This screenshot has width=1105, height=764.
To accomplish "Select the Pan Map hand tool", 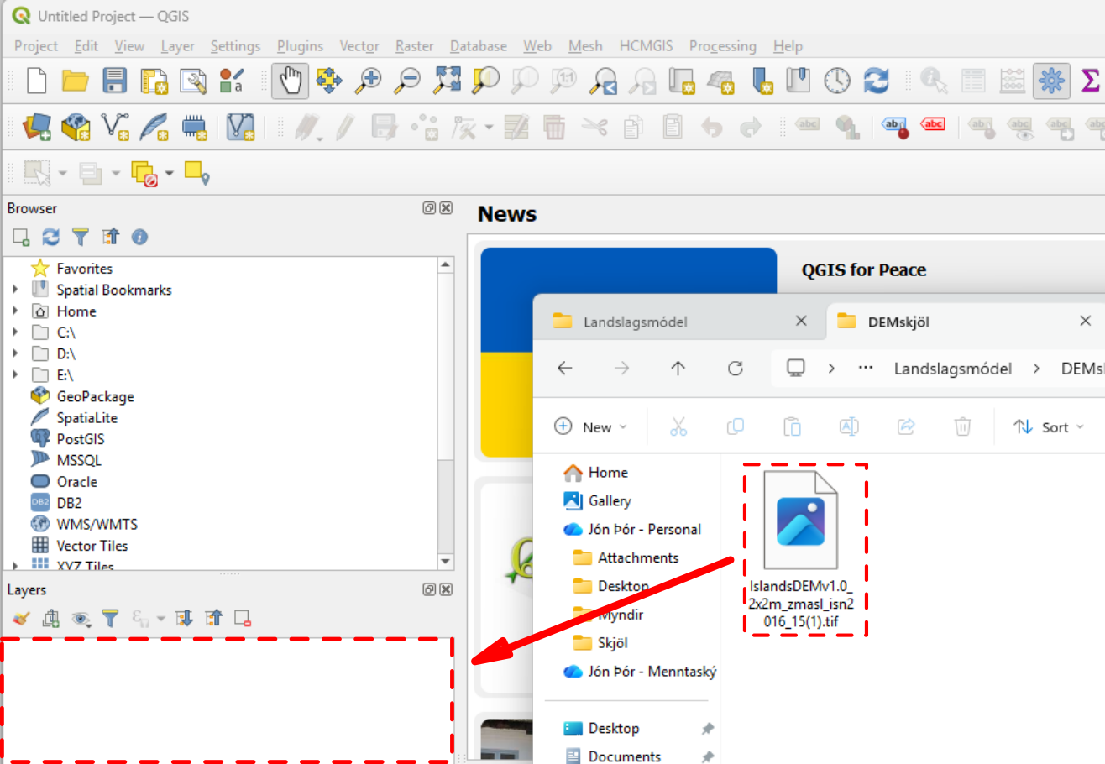I will tap(290, 81).
